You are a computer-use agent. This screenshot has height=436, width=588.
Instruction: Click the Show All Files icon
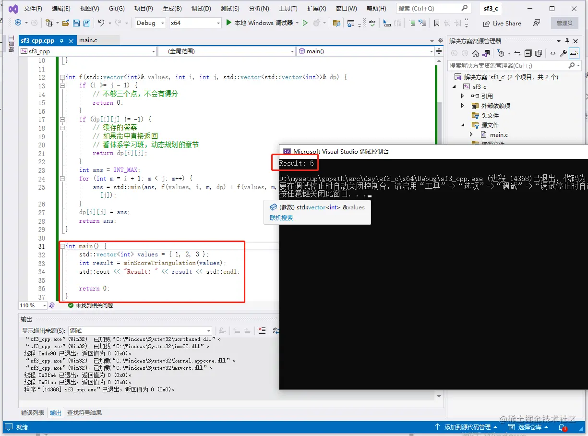pyautogui.click(x=539, y=53)
